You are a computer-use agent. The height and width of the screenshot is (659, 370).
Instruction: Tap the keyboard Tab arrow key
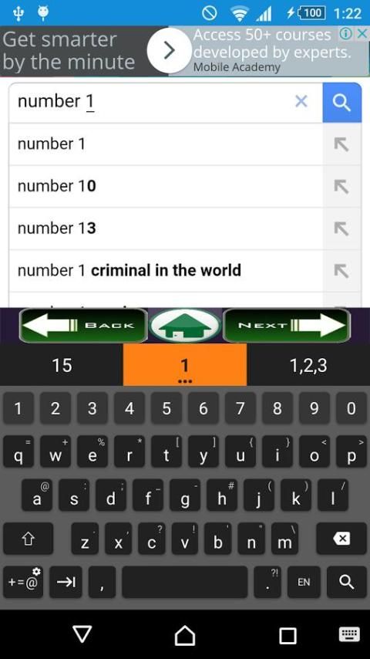coord(66,582)
